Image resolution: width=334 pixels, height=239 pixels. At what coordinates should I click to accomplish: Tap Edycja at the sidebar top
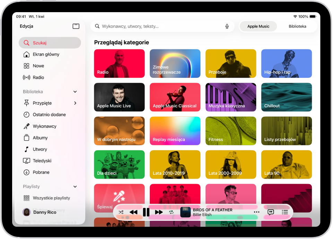point(26,26)
